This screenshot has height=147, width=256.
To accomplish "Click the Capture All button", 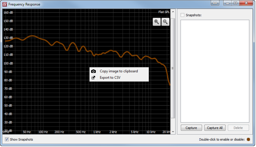I will (215, 128).
